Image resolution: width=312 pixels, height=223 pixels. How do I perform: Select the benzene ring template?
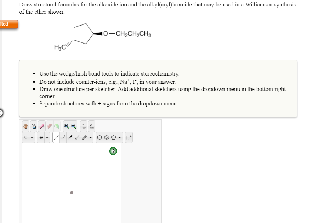(x=107, y=138)
